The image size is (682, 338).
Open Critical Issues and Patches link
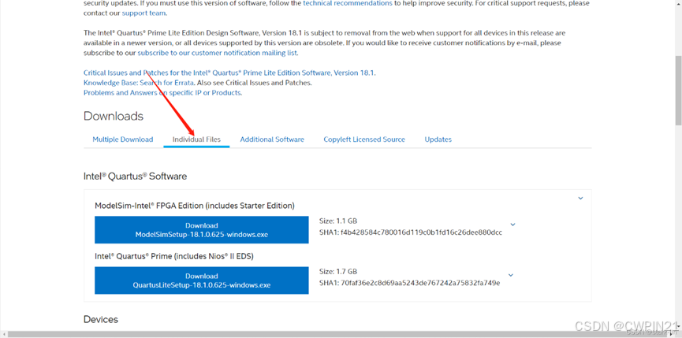pos(229,73)
